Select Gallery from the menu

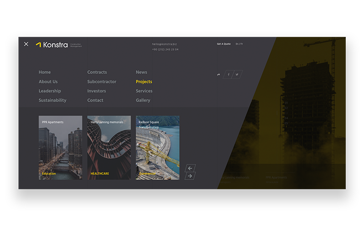[x=143, y=100]
